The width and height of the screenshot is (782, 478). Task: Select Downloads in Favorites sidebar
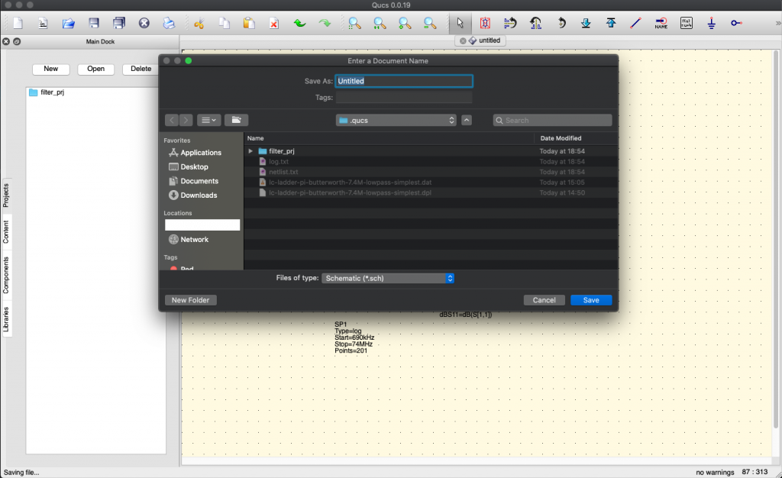193,195
